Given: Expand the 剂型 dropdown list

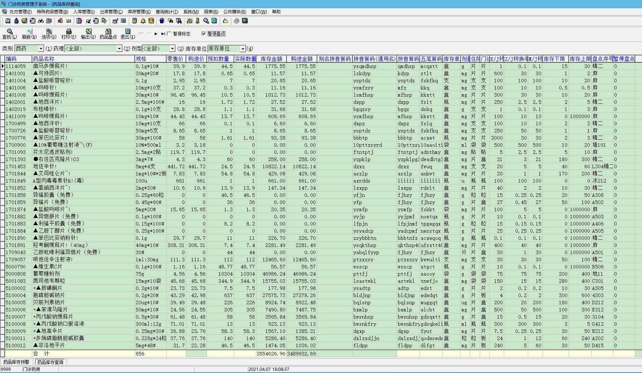Looking at the screenshot, I should click(x=172, y=49).
